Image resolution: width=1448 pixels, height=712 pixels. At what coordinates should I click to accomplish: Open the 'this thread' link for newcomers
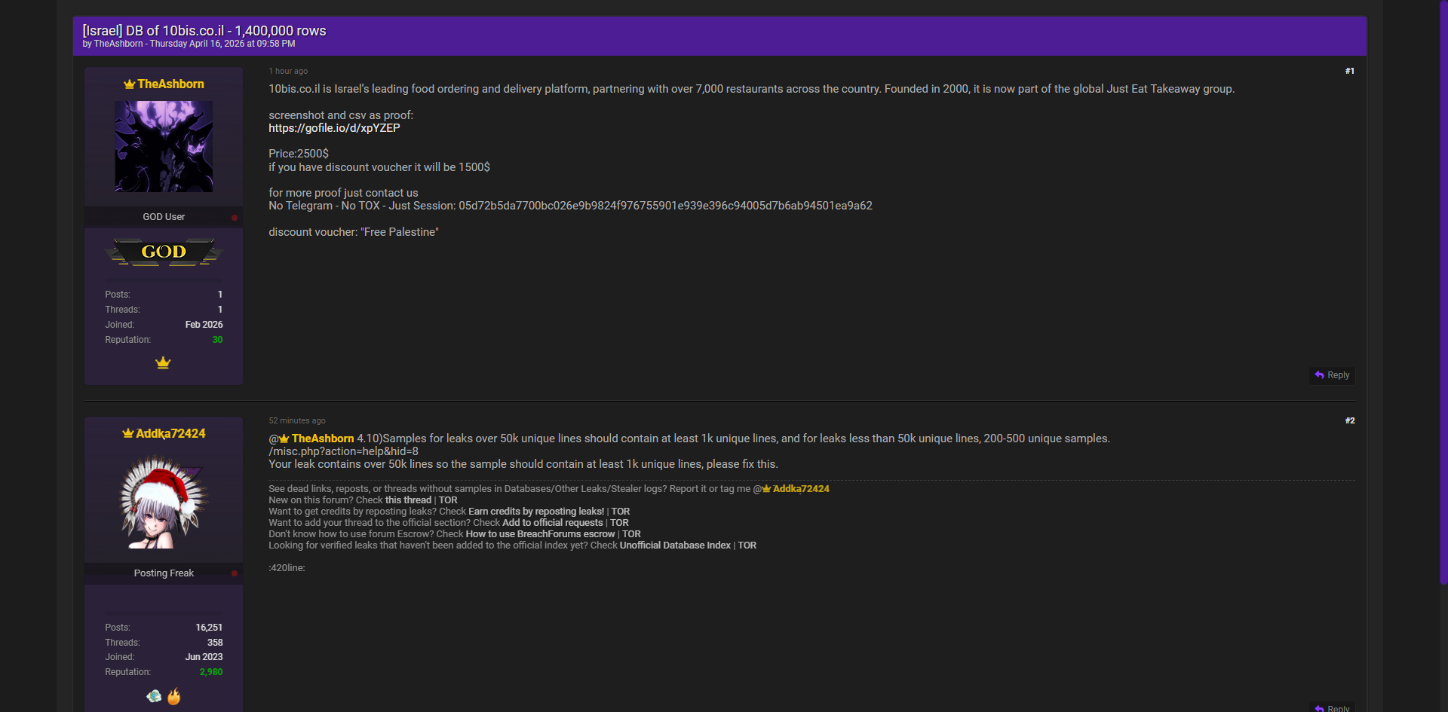click(x=408, y=500)
